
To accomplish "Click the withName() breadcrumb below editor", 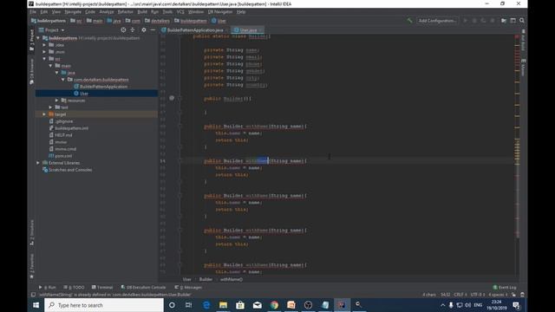I will click(x=232, y=279).
